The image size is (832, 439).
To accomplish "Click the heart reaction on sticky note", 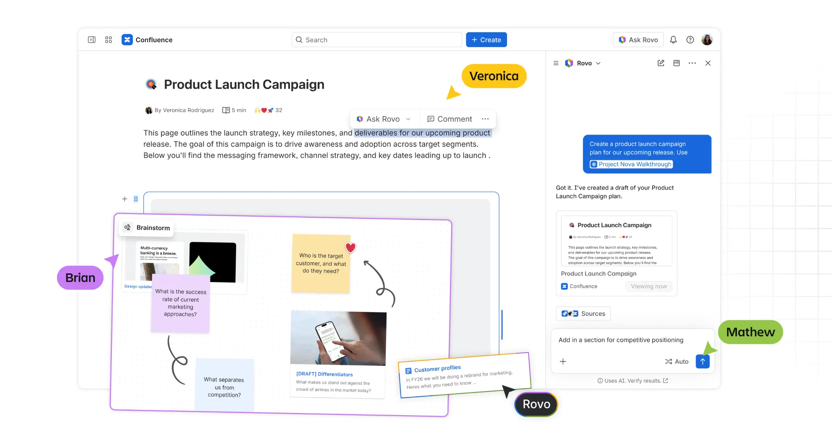I will coord(350,248).
